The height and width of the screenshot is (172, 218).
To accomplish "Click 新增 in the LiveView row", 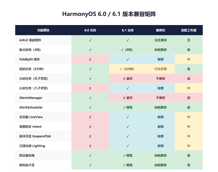I will coord(160,117).
